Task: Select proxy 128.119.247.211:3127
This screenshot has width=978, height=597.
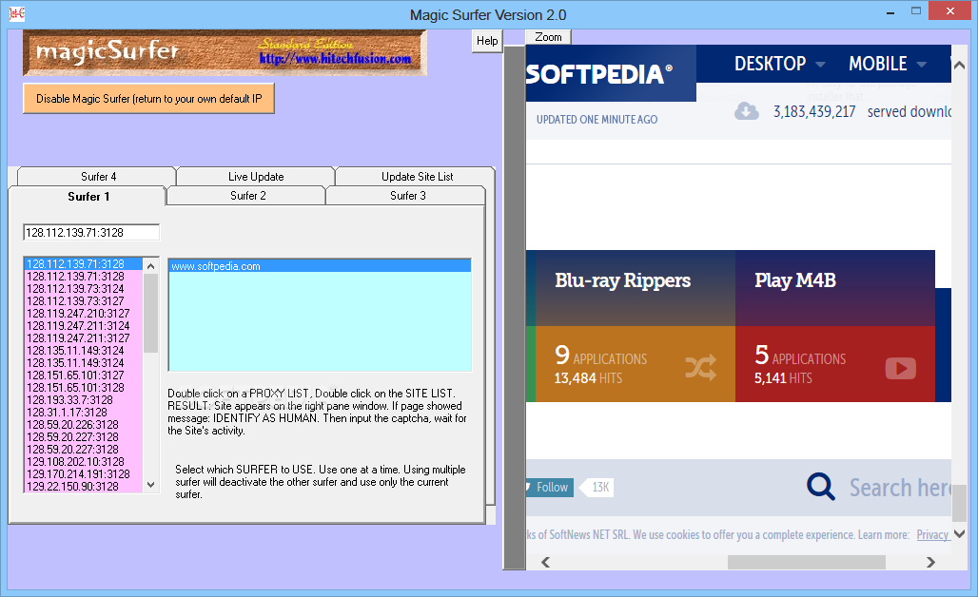Action: (x=84, y=338)
